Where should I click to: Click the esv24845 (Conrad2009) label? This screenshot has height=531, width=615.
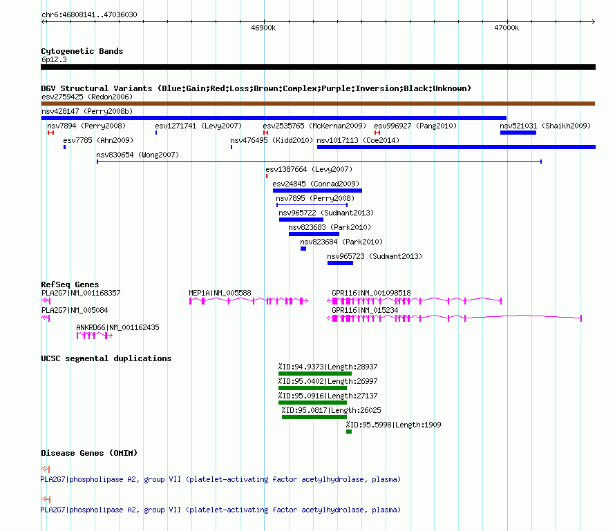(x=316, y=184)
